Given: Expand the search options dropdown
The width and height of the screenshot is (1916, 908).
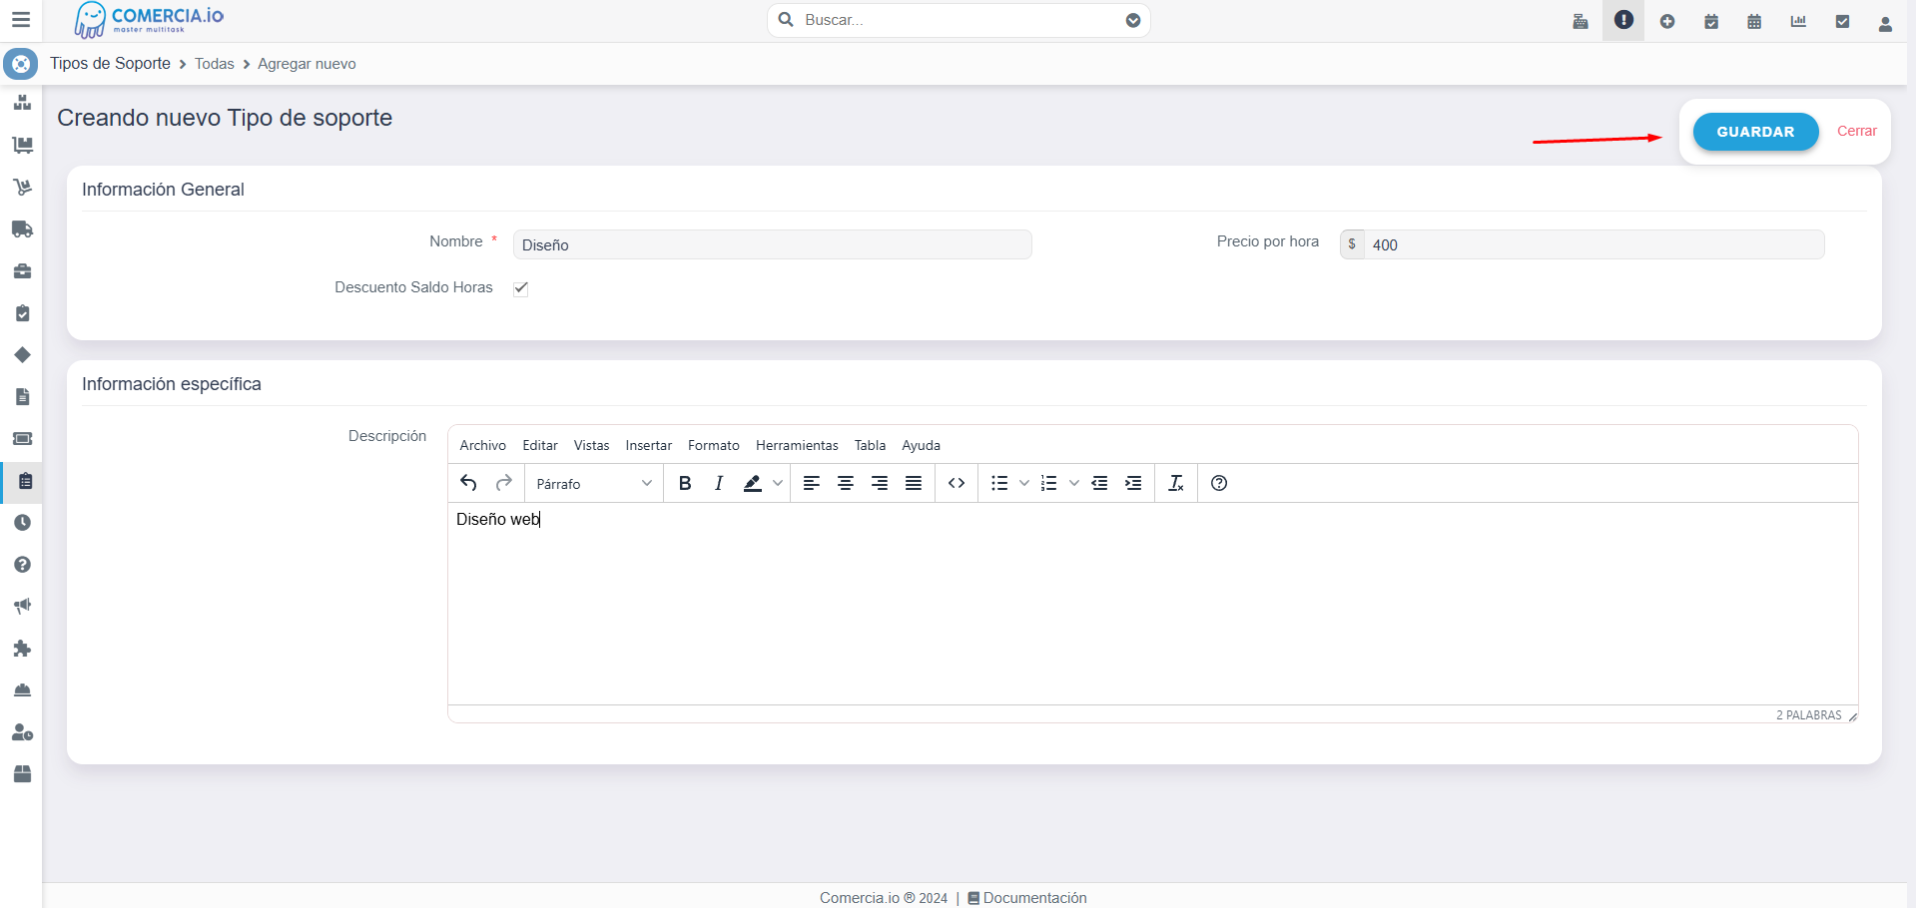Looking at the screenshot, I should click(1133, 20).
